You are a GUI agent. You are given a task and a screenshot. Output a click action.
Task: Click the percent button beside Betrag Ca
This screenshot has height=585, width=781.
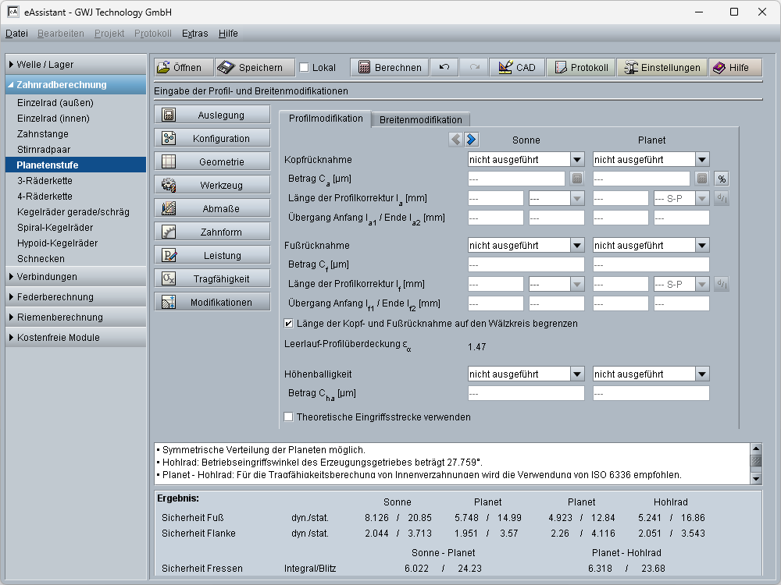point(722,179)
